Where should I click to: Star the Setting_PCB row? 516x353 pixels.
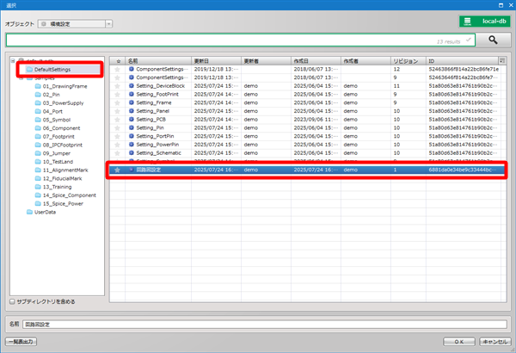pyautogui.click(x=118, y=119)
